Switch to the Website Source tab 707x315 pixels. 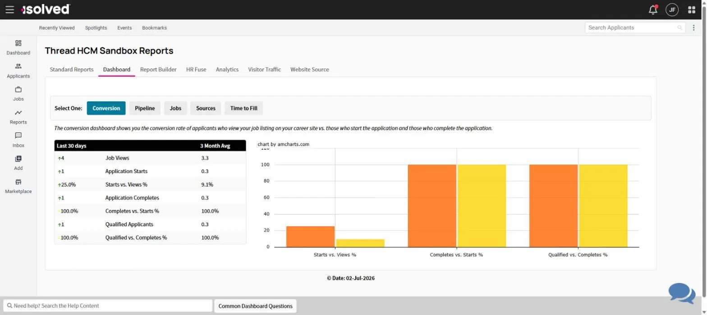click(310, 69)
